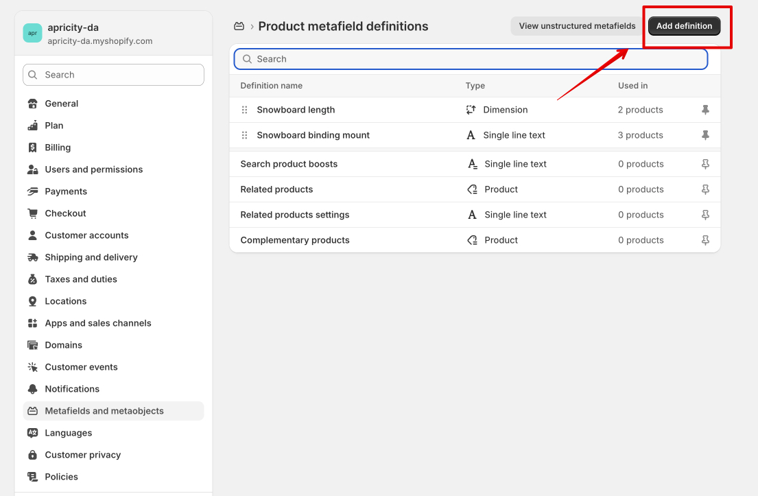This screenshot has width=758, height=496.
Task: Navigate to Shipping and delivery
Action: pos(91,257)
